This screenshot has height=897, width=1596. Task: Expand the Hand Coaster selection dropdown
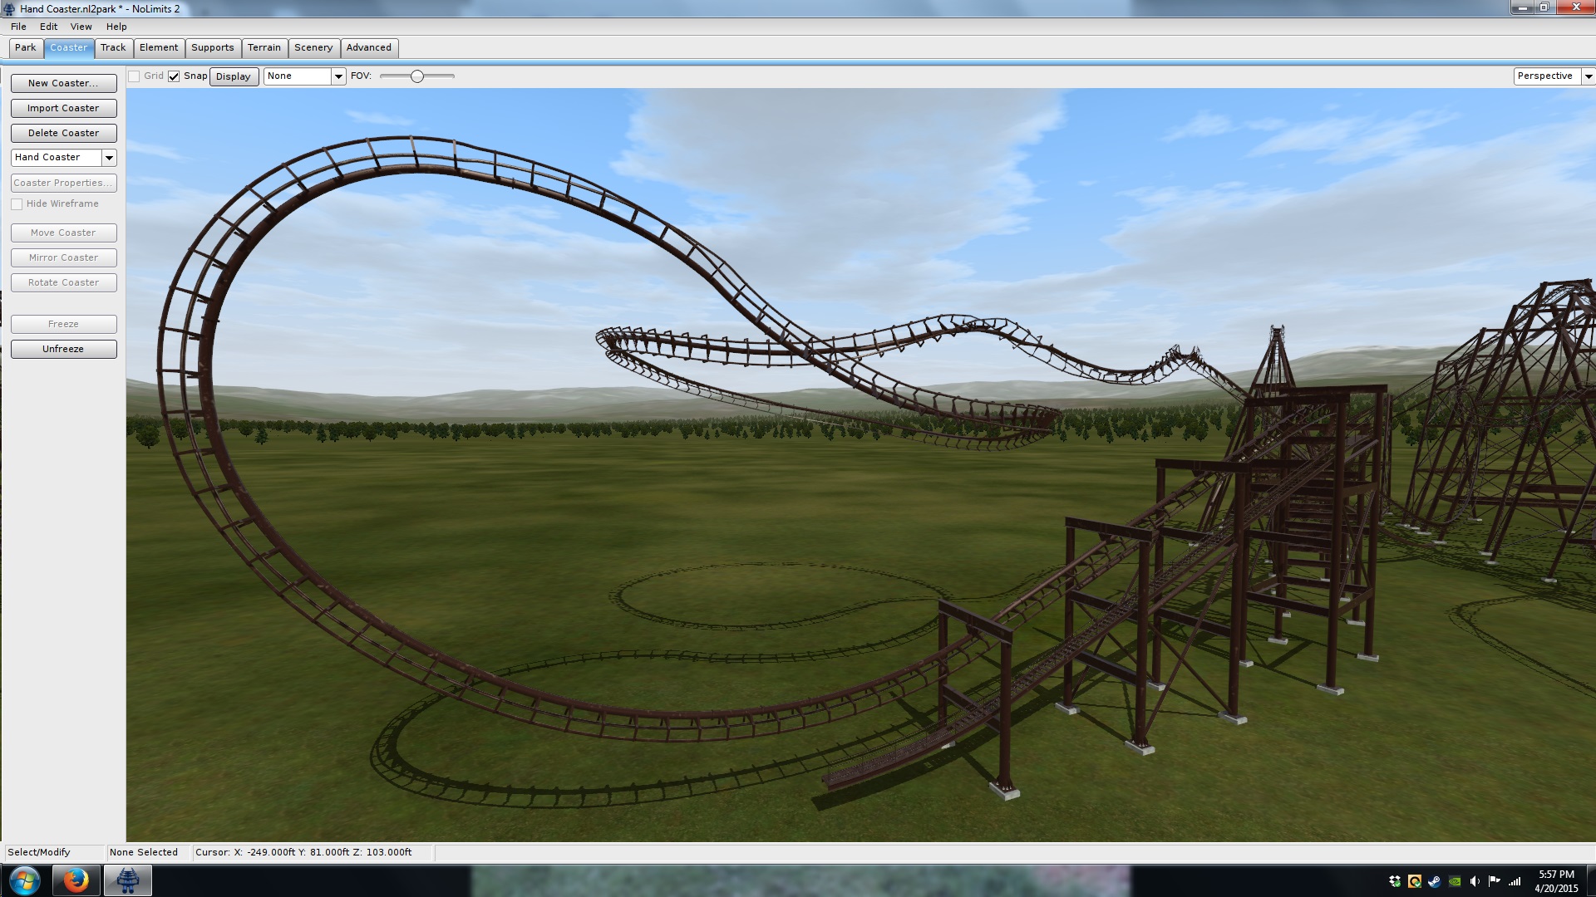point(109,158)
